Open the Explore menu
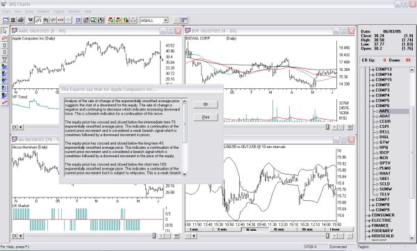 point(43,11)
